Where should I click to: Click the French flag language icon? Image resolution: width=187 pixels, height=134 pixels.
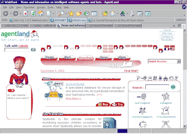click(167, 49)
